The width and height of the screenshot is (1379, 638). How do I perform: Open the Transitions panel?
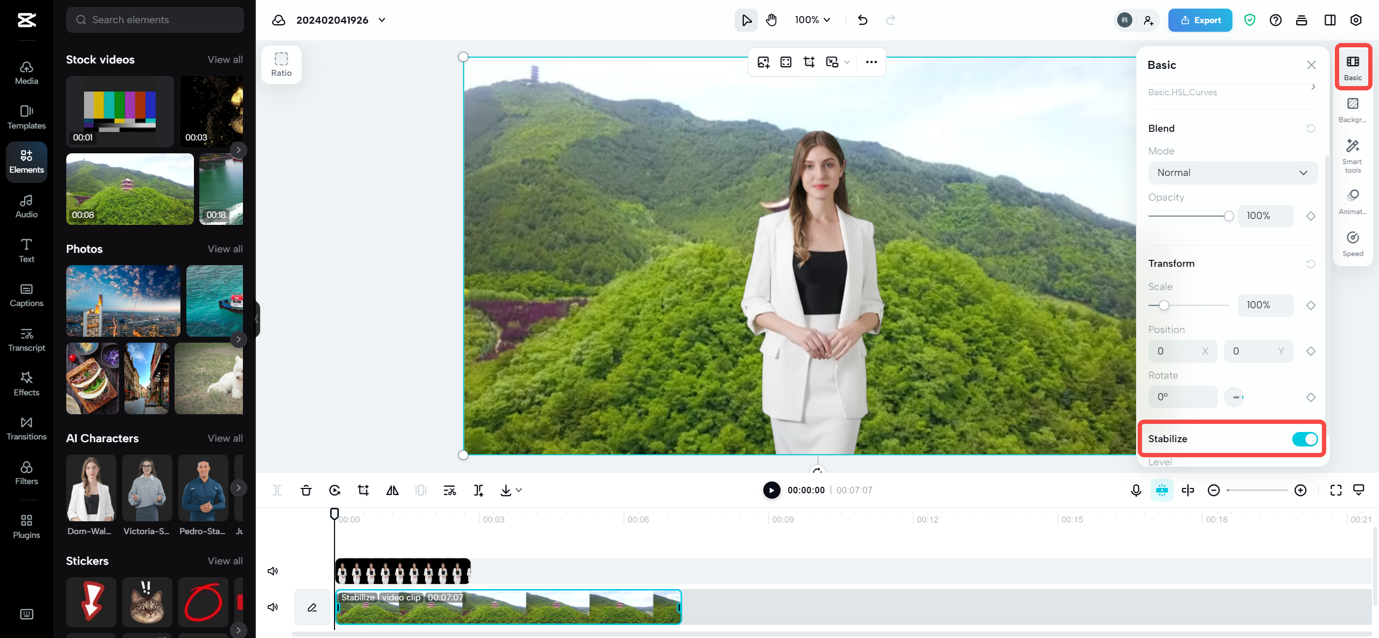[x=26, y=428]
